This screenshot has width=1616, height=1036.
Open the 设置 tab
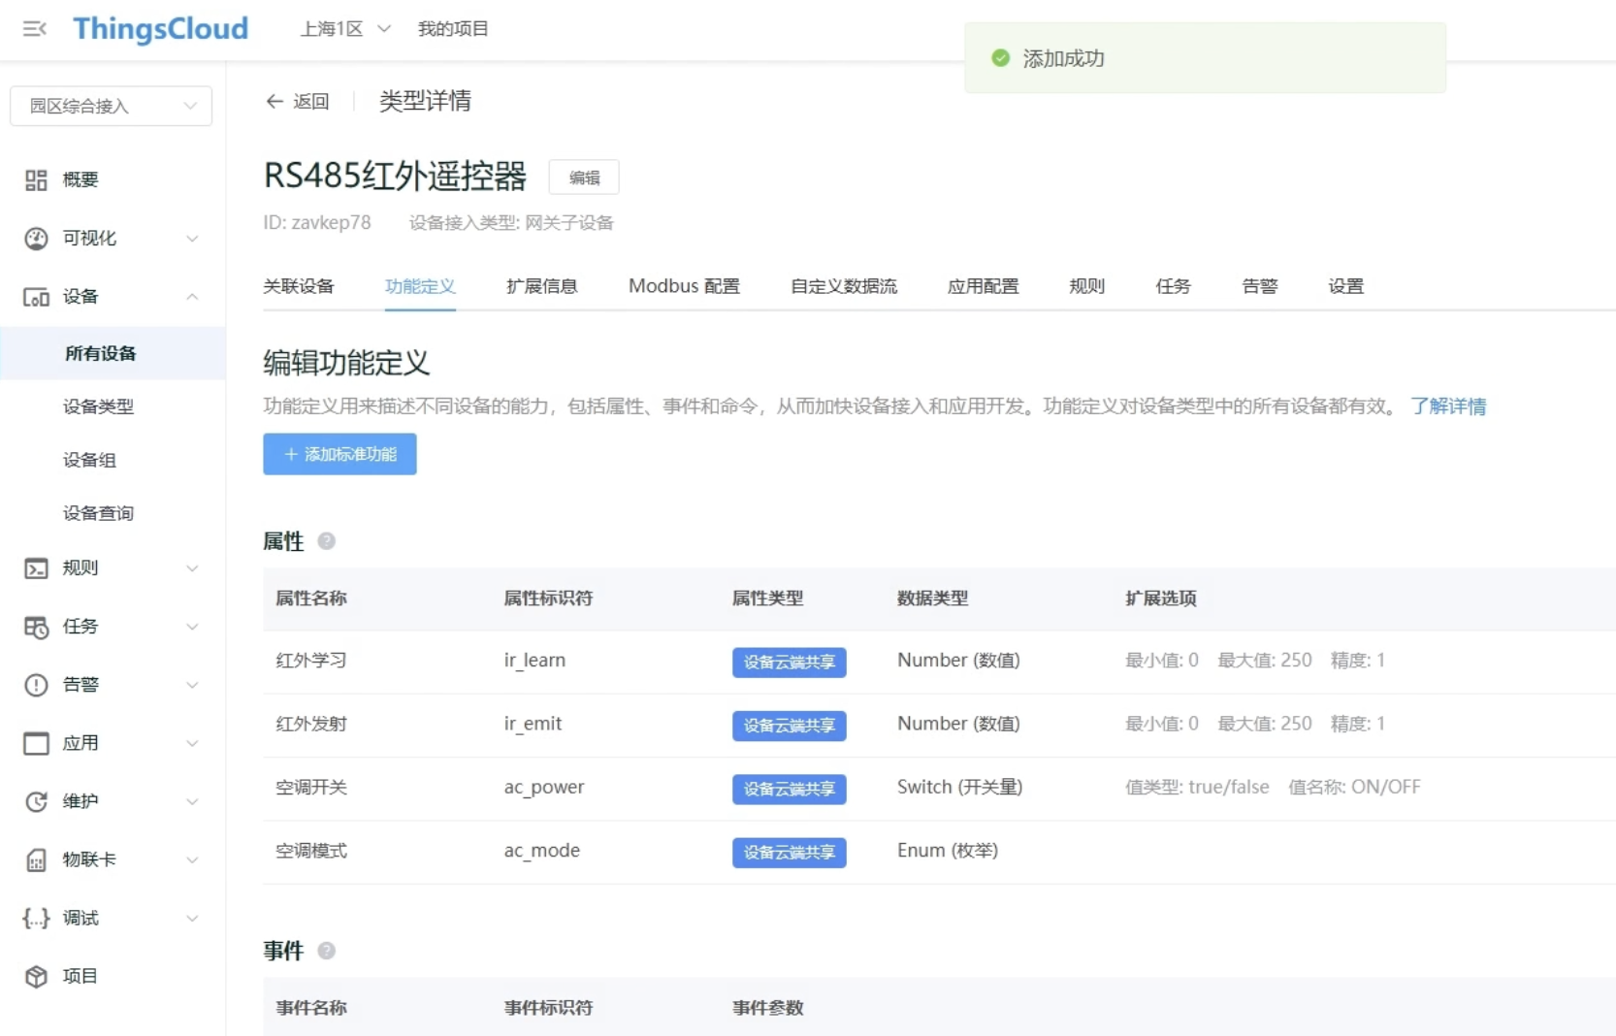[1346, 286]
